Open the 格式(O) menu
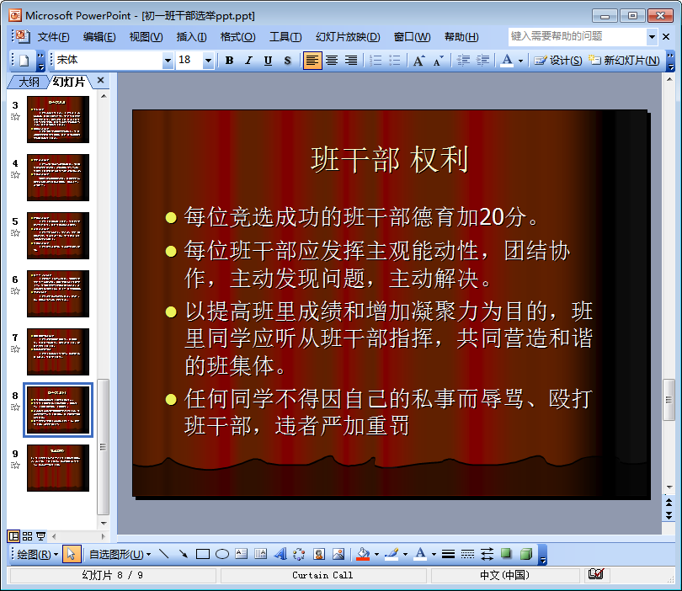The width and height of the screenshot is (682, 591). 238,37
